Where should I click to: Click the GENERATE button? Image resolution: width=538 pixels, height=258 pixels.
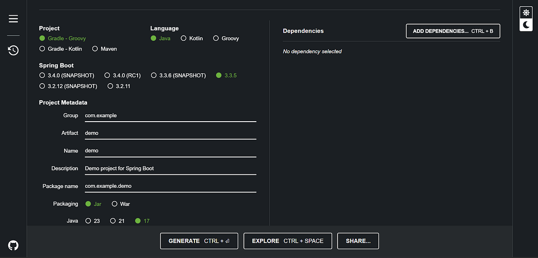pos(199,241)
